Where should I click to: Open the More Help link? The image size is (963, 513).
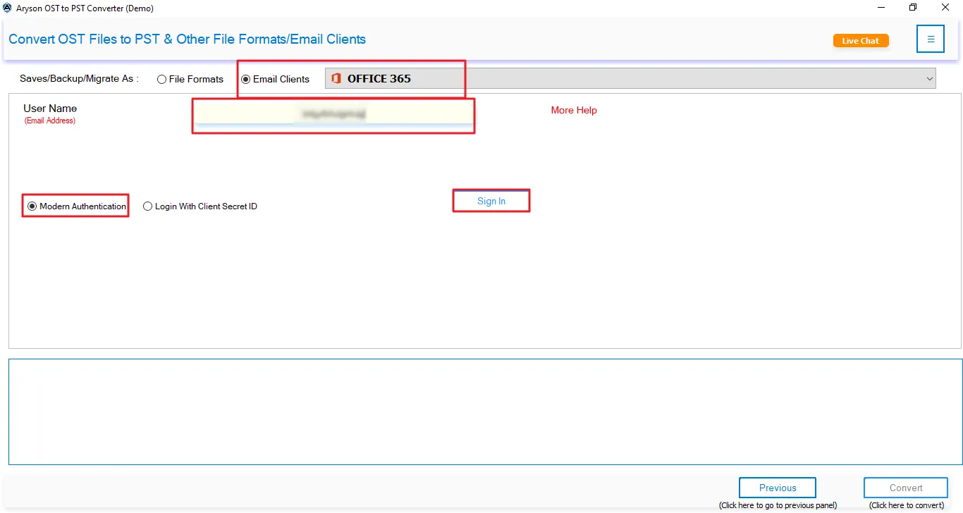573,110
